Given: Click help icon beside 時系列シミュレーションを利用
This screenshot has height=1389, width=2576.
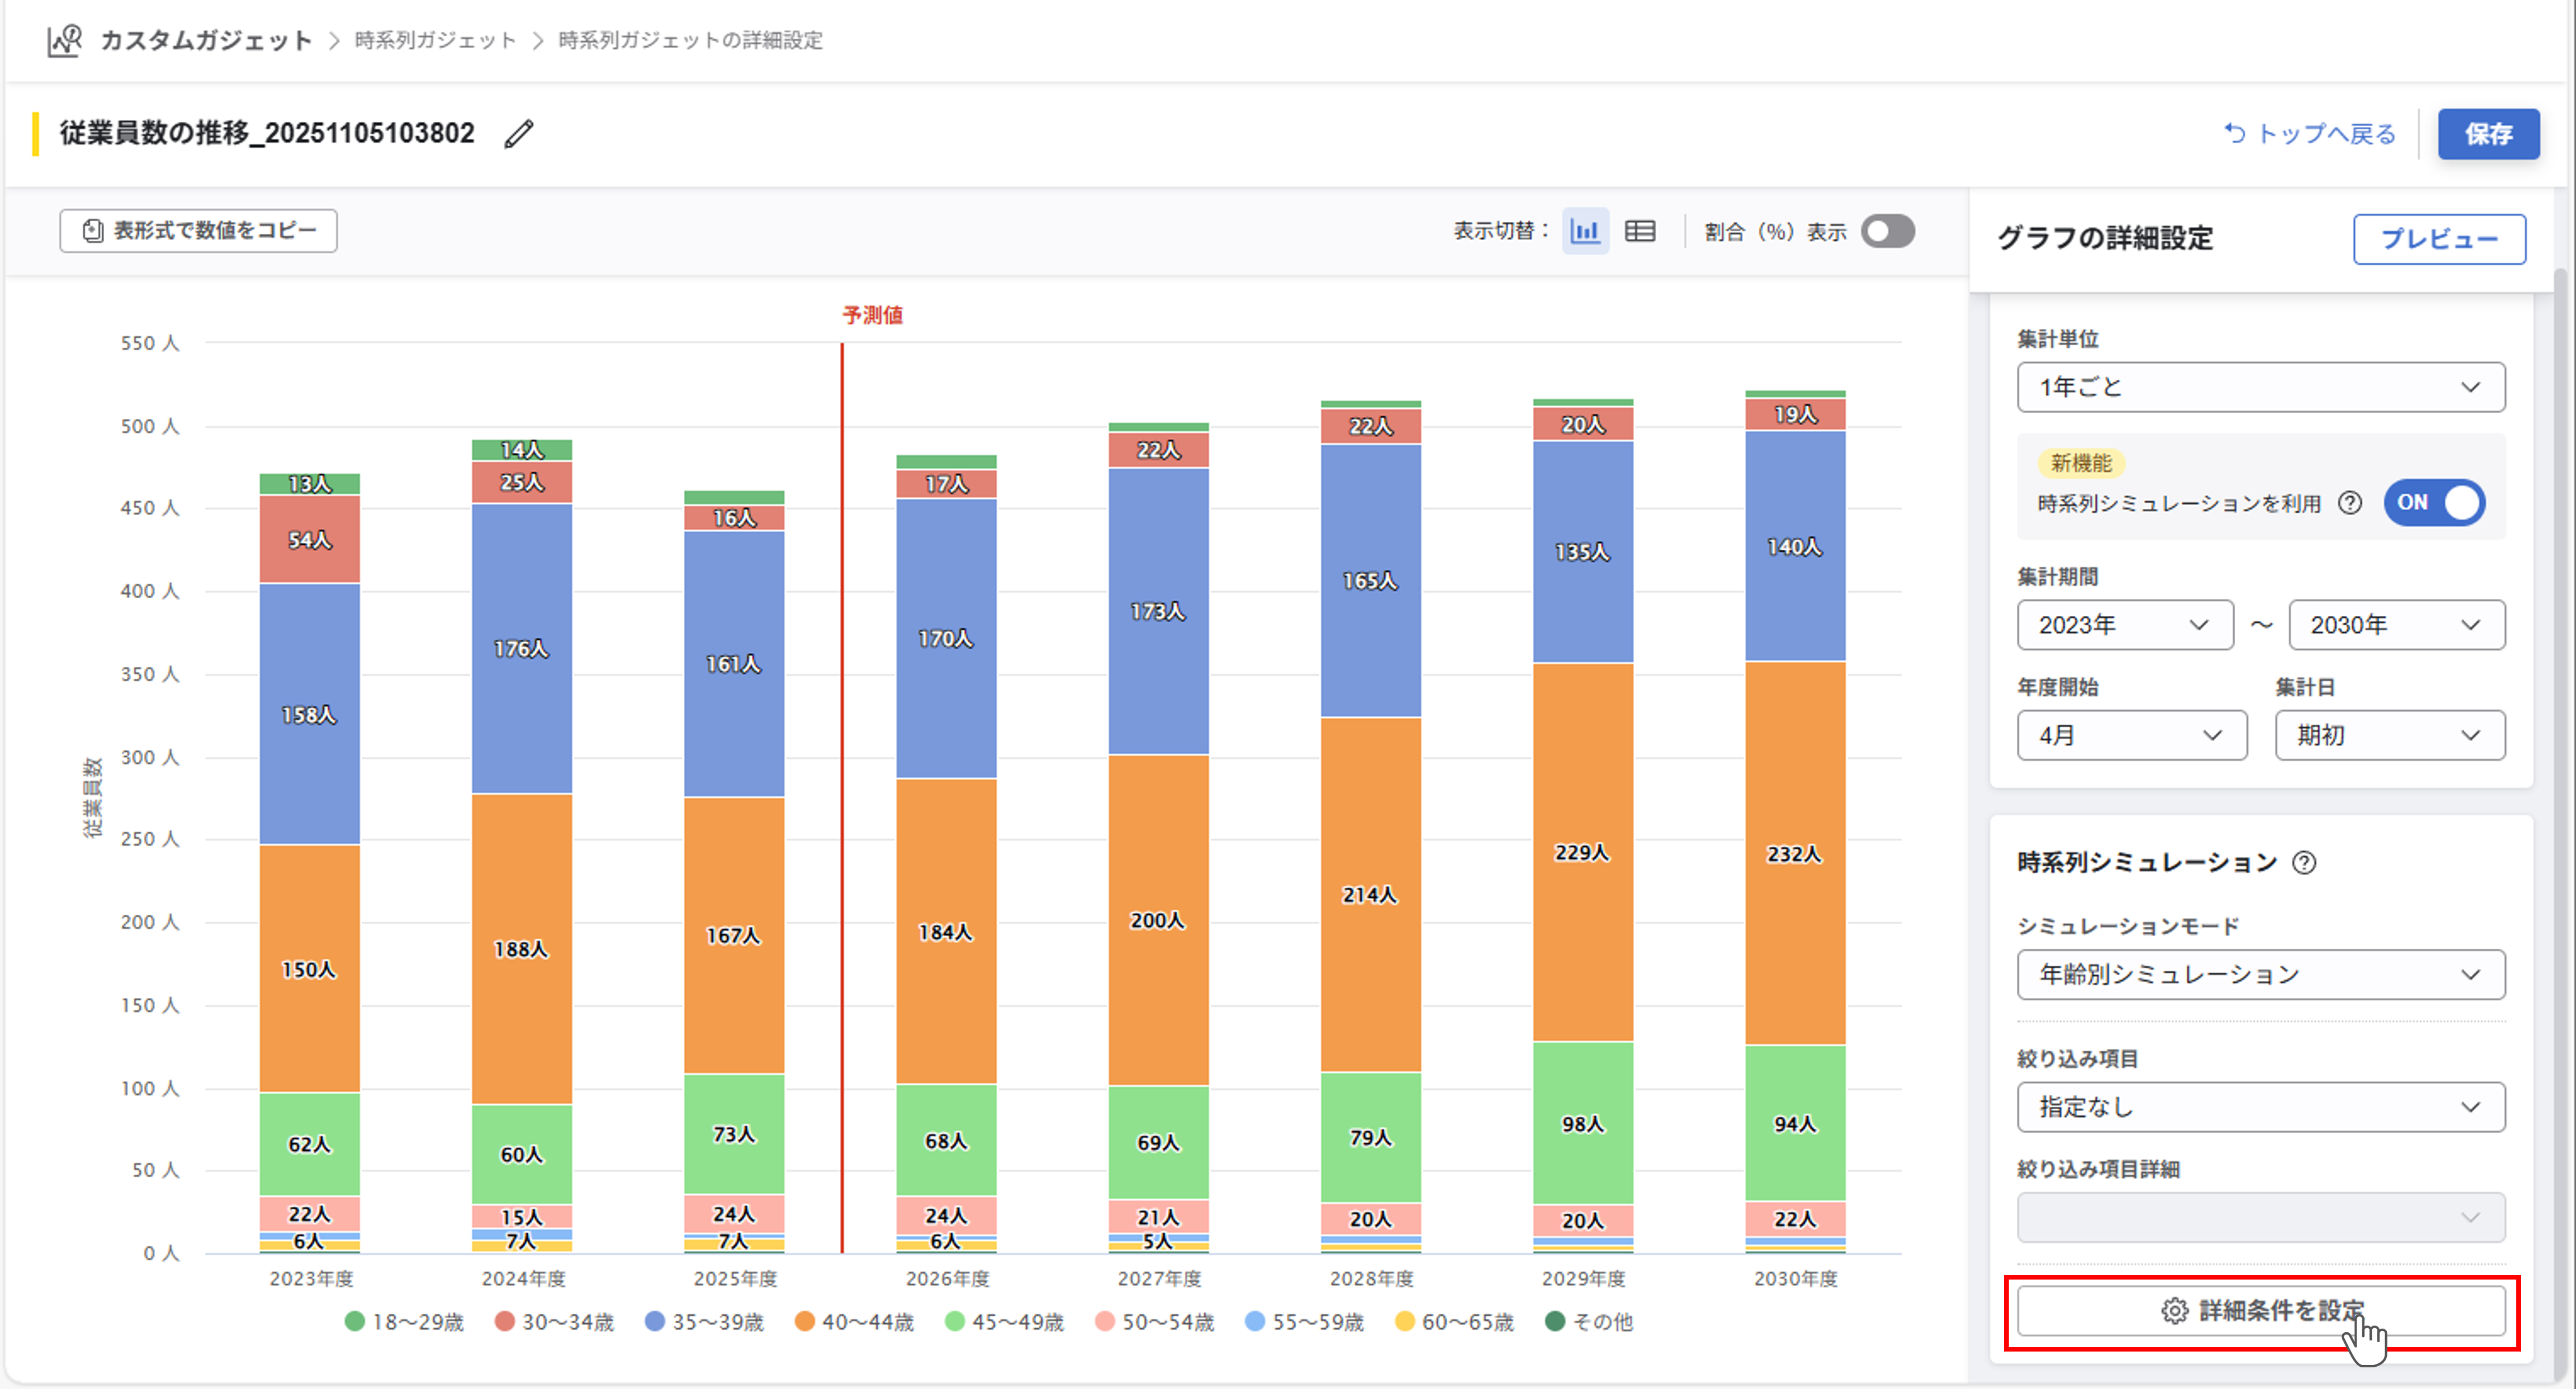Looking at the screenshot, I should click(2350, 503).
